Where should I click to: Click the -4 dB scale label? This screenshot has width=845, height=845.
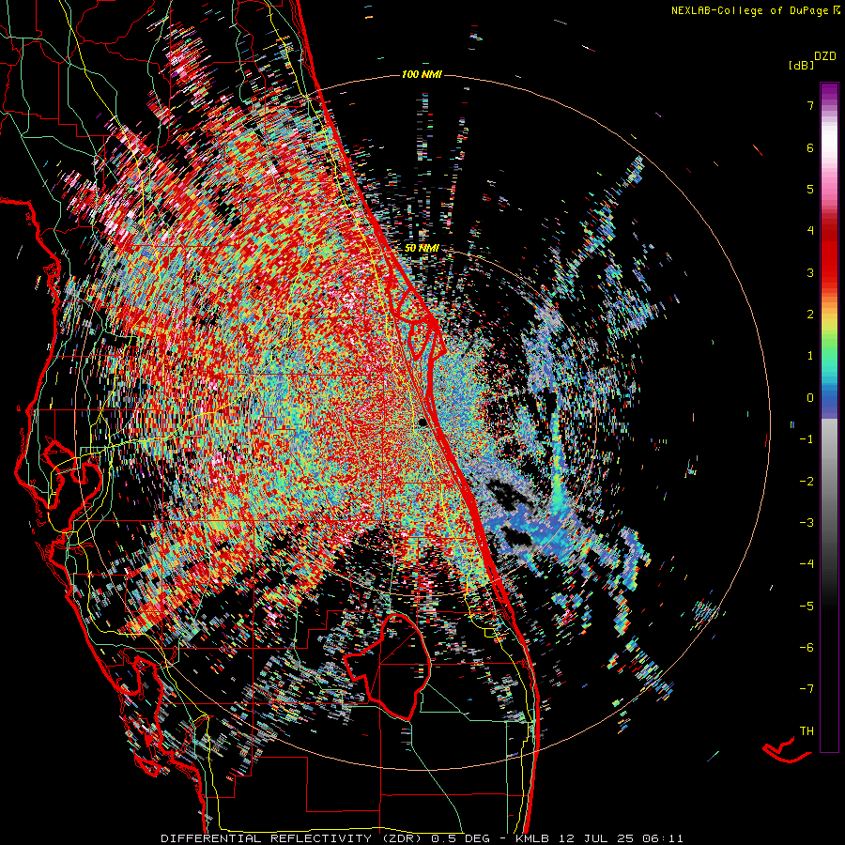pos(807,563)
